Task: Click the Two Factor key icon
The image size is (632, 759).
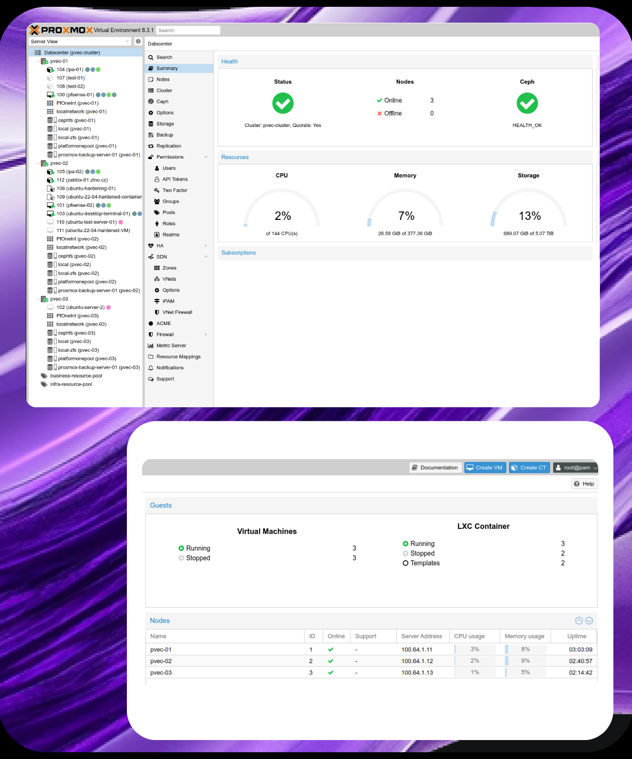Action: [x=157, y=190]
